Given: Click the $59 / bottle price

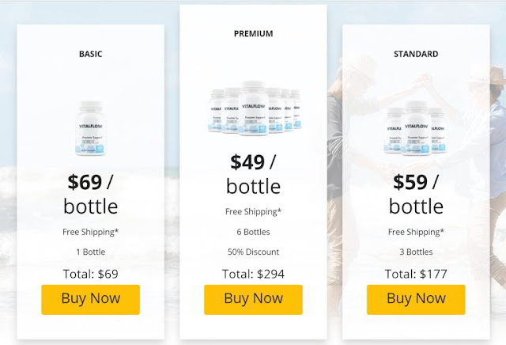Looking at the screenshot, I should click(416, 194).
